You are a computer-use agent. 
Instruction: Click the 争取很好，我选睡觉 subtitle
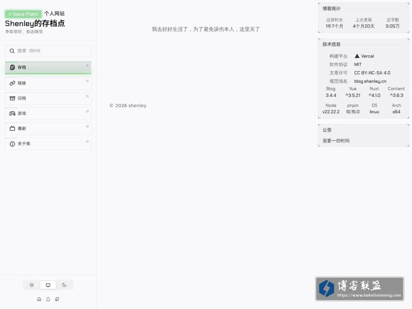click(24, 32)
